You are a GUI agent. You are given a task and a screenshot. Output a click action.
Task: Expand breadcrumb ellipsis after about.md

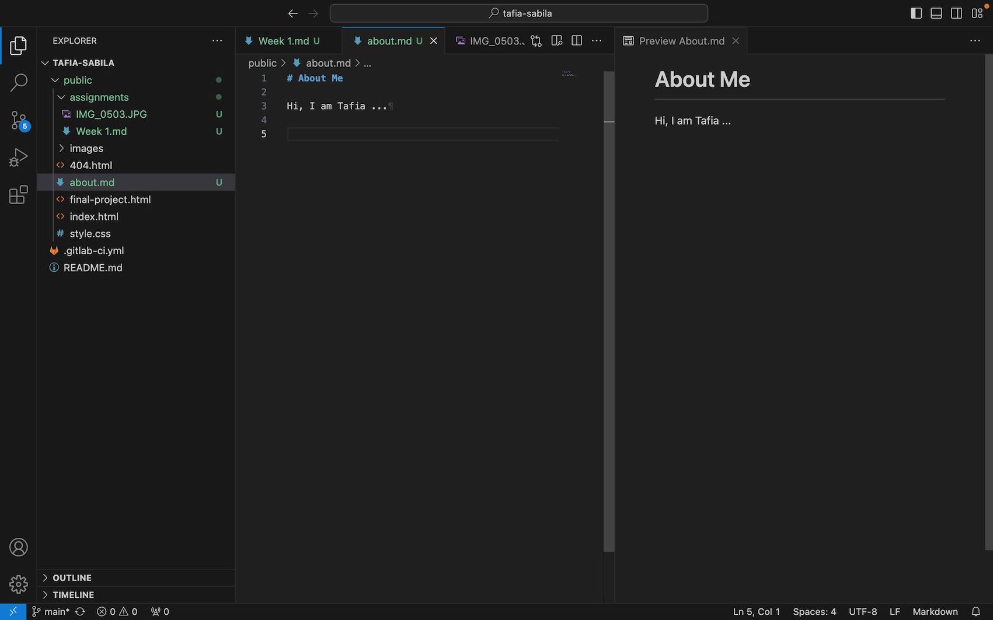point(368,63)
